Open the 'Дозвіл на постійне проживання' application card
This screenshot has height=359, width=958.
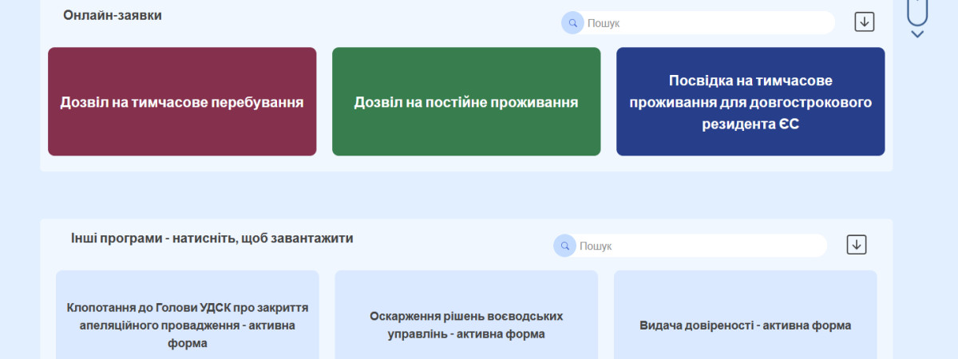pyautogui.click(x=466, y=101)
